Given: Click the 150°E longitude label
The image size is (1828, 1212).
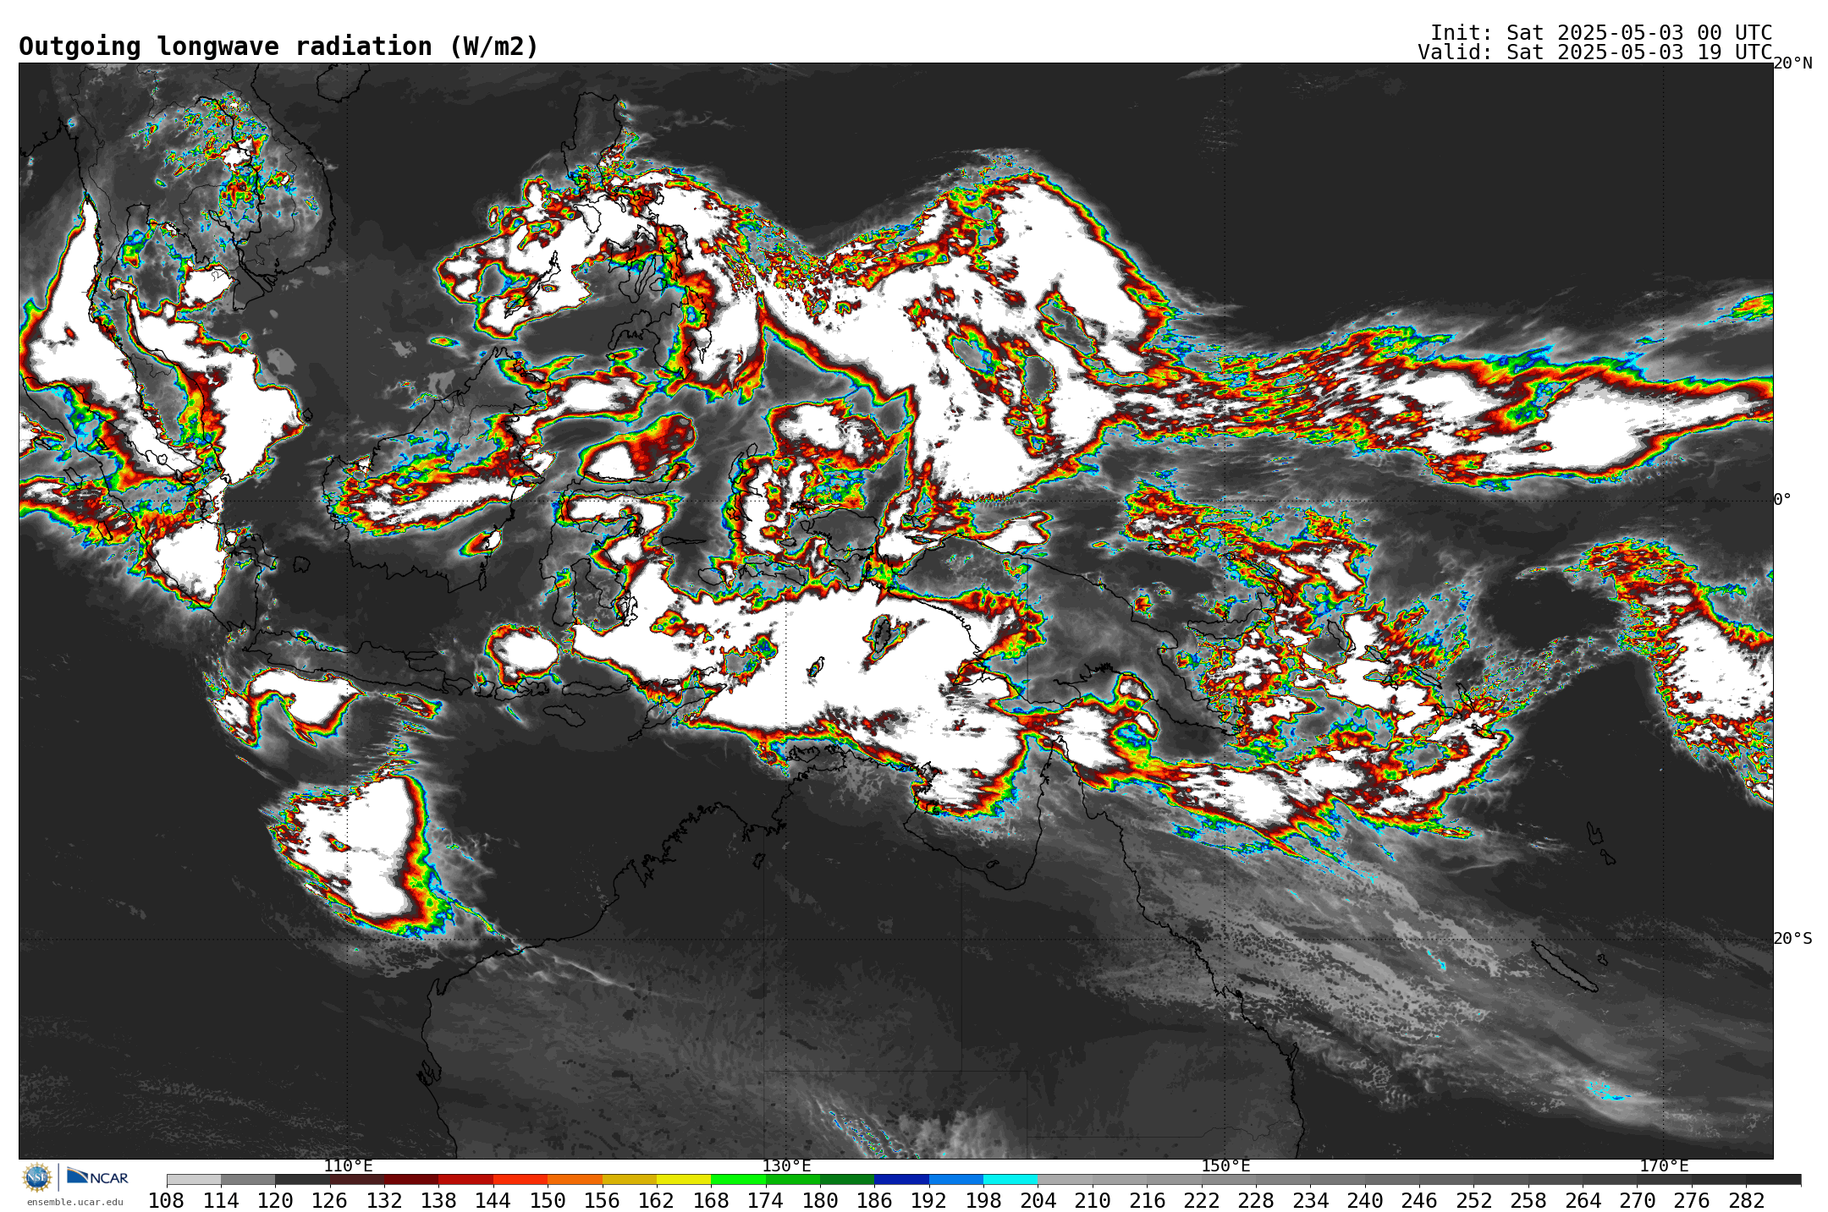Looking at the screenshot, I should click(1225, 1166).
